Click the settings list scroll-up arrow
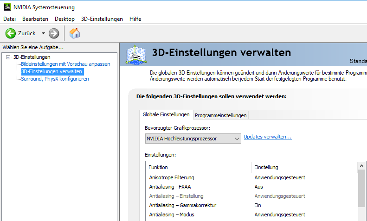 click(361, 166)
